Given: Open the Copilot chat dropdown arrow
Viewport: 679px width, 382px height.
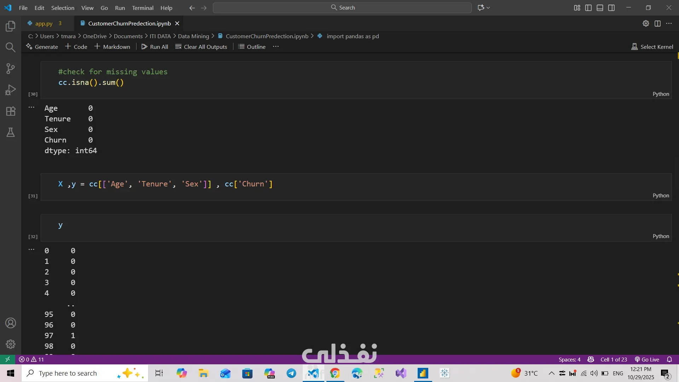Looking at the screenshot, I should point(488,8).
